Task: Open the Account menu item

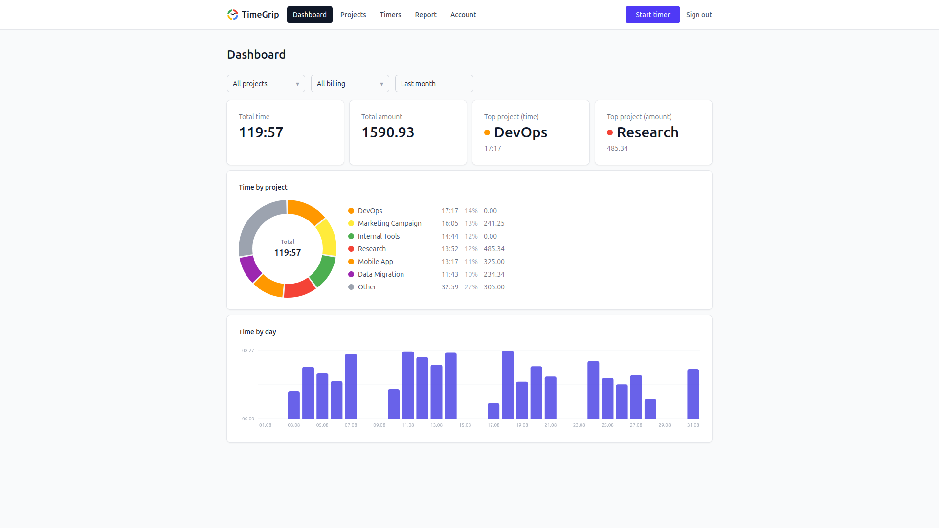Action: 463,15
